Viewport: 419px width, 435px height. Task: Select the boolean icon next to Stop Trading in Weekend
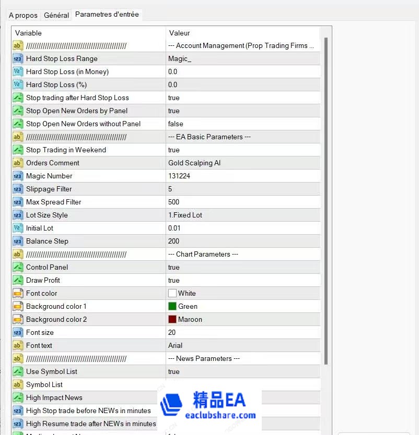pyautogui.click(x=17, y=150)
